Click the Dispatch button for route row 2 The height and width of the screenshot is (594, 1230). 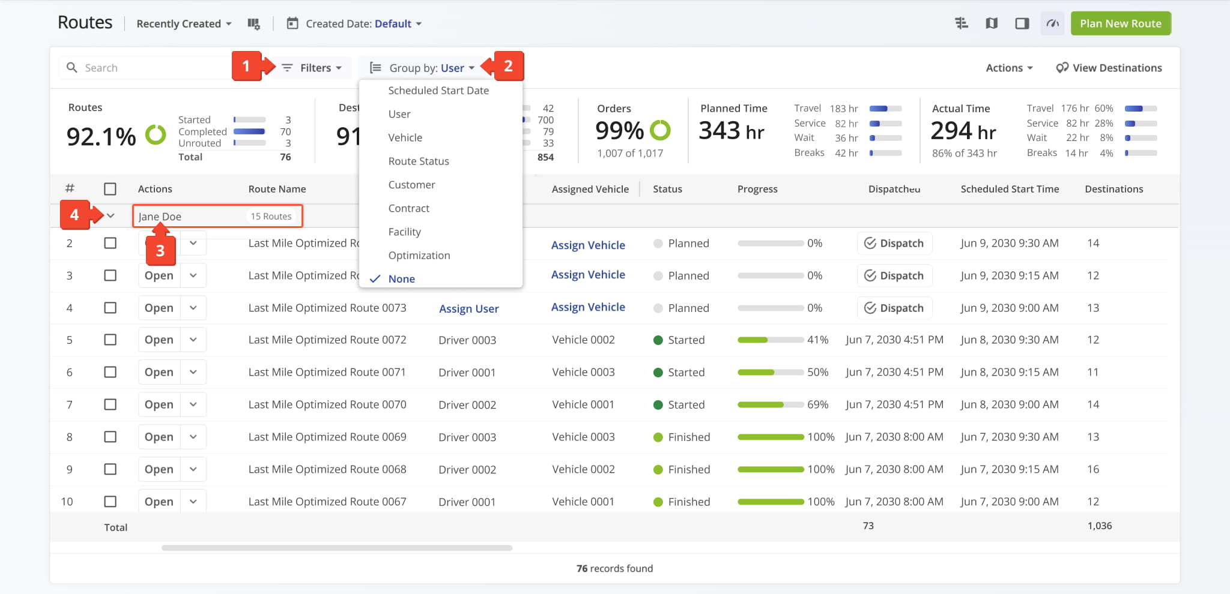point(894,243)
